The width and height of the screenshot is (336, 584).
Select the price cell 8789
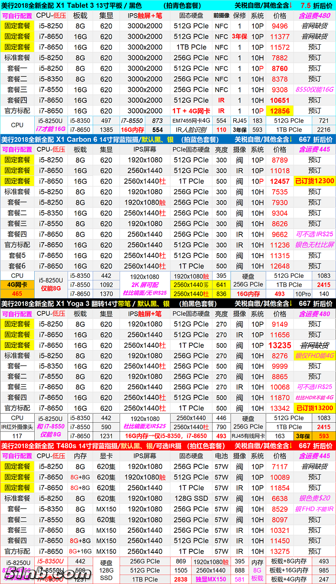[280, 160]
